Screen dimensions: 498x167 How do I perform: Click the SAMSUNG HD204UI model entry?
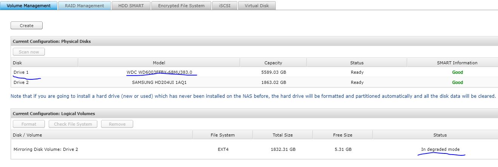[159, 82]
